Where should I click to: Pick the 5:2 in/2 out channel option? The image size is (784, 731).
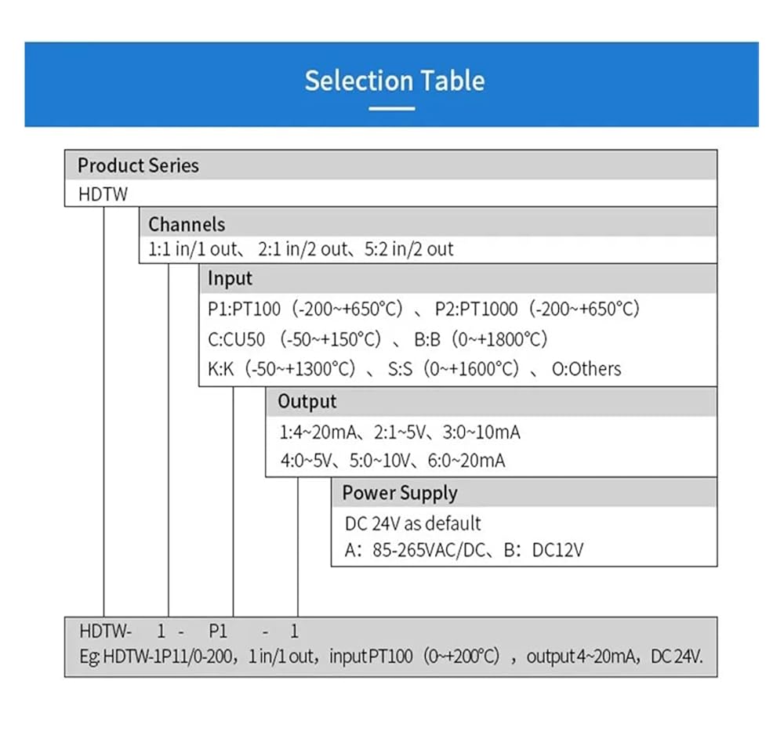click(x=408, y=249)
